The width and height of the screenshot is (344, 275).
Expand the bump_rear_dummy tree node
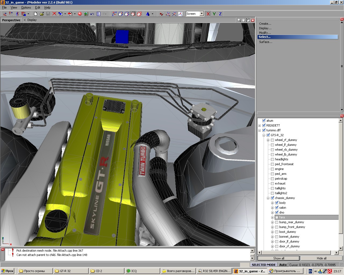point(273,222)
